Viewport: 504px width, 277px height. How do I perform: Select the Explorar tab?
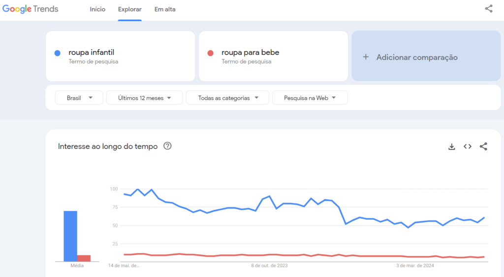coord(130,9)
